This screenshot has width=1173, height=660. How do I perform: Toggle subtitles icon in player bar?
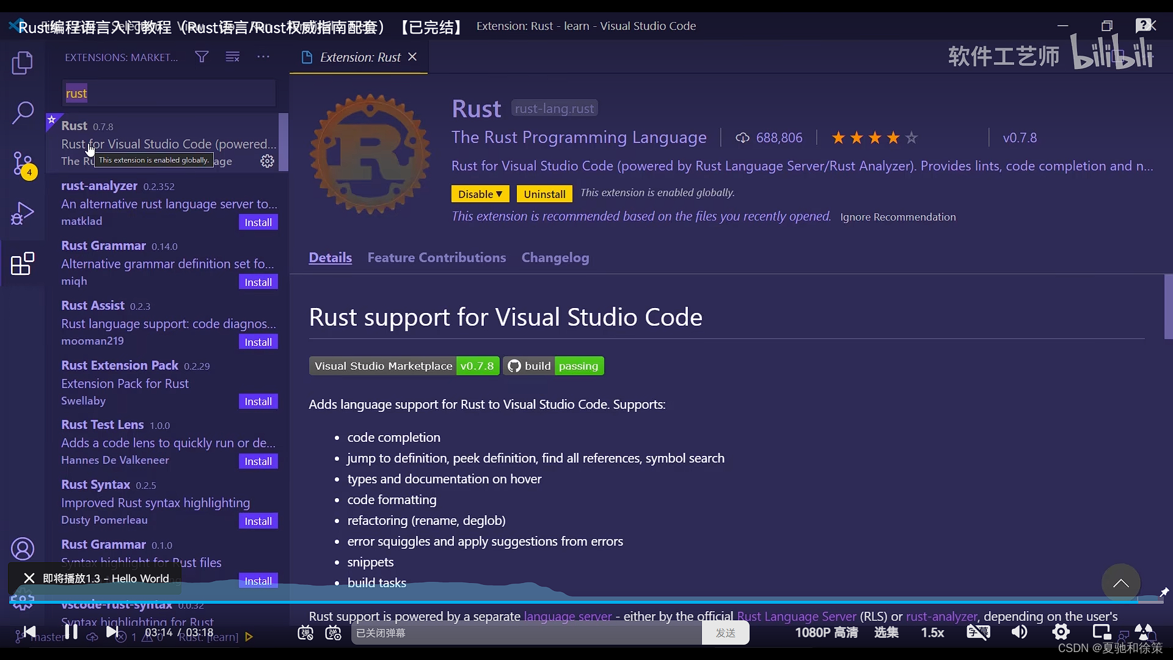click(x=977, y=632)
